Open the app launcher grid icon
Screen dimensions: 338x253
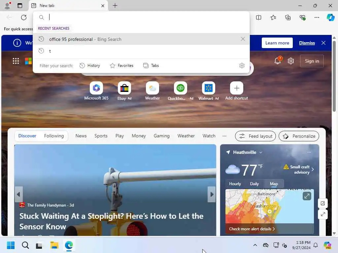16,61
